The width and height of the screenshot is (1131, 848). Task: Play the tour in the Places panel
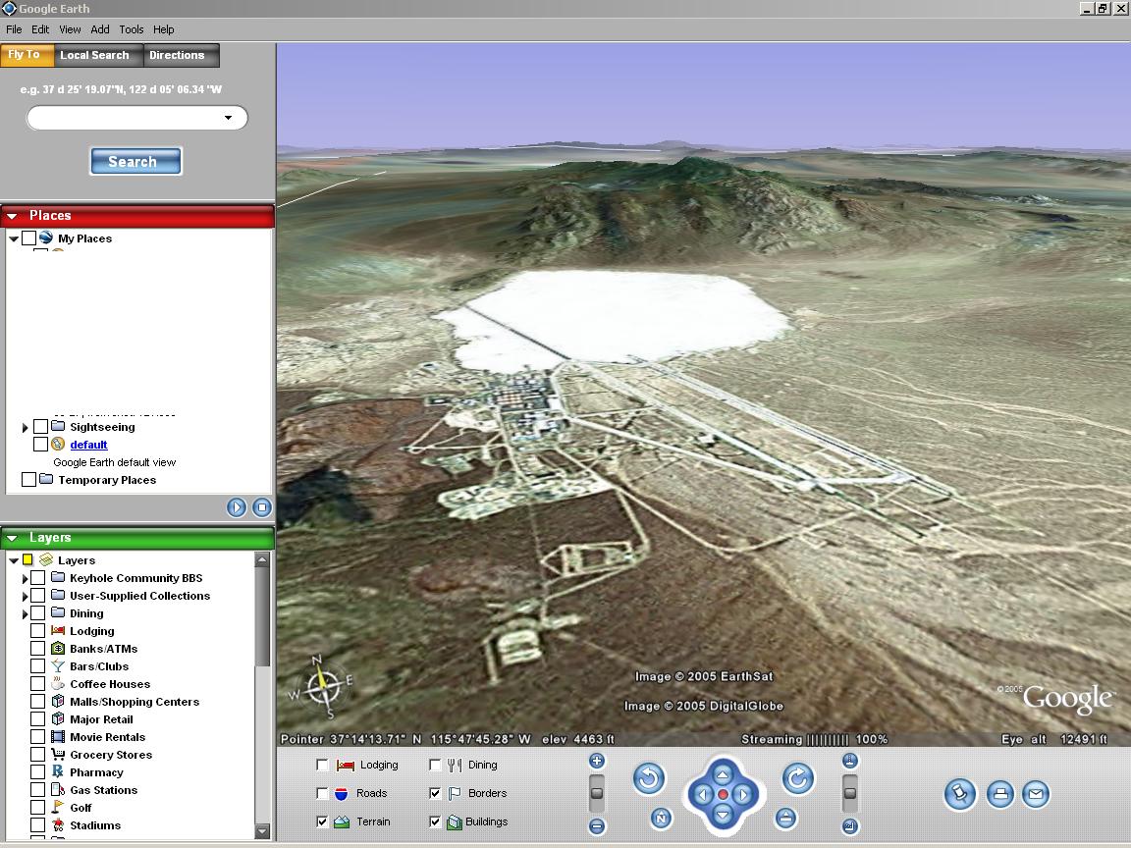tap(237, 507)
